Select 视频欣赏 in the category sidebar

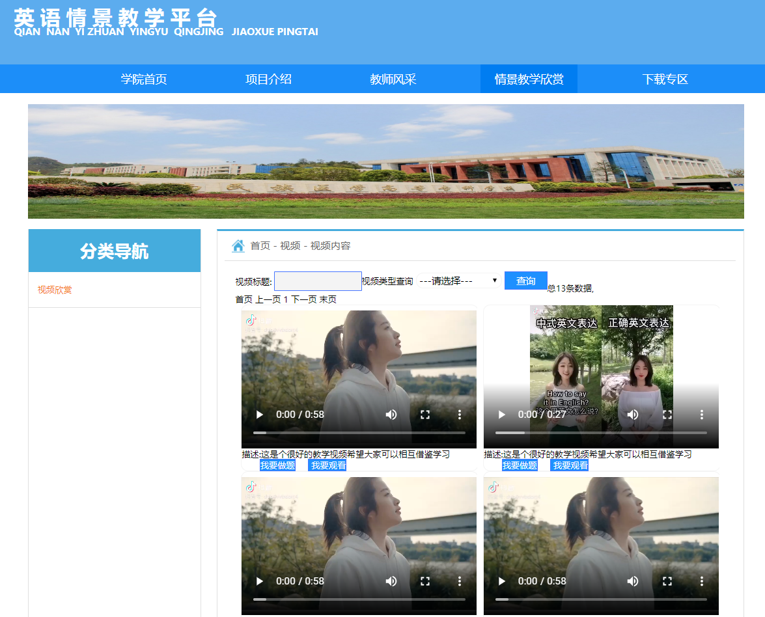pos(55,290)
